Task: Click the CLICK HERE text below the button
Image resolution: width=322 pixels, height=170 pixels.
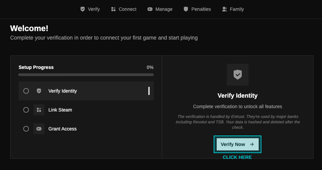Action: (237, 157)
